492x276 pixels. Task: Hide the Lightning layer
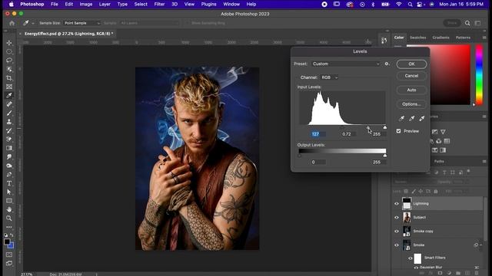pyautogui.click(x=397, y=204)
